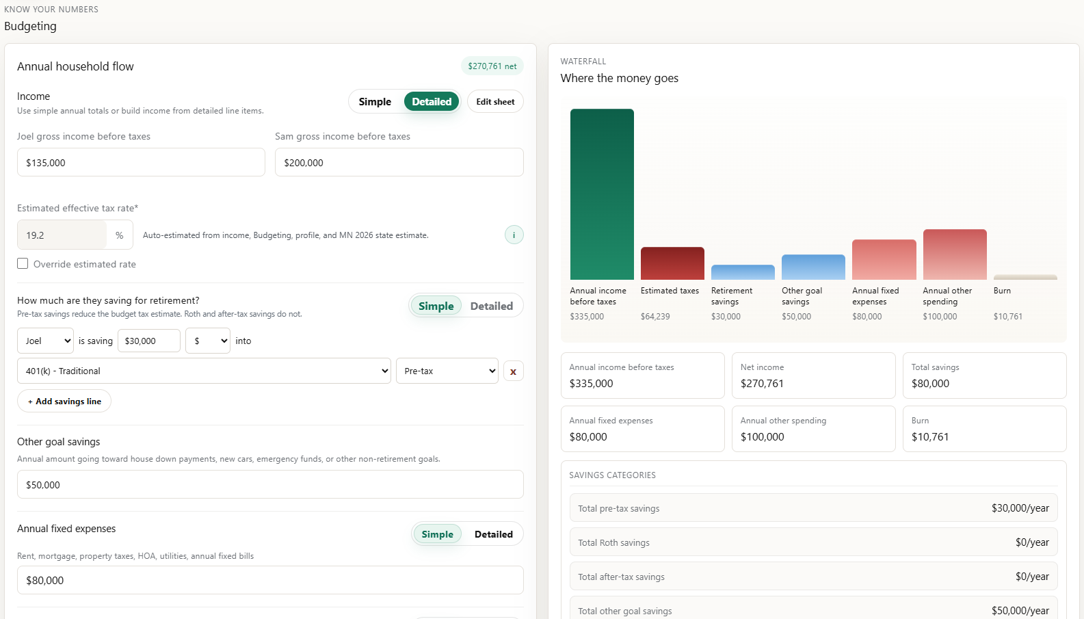Click the Annual other spending chart bar

point(955,254)
